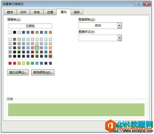Pick darkest shade of purple theme column
This screenshot has width=154, height=134.
click(41, 56)
